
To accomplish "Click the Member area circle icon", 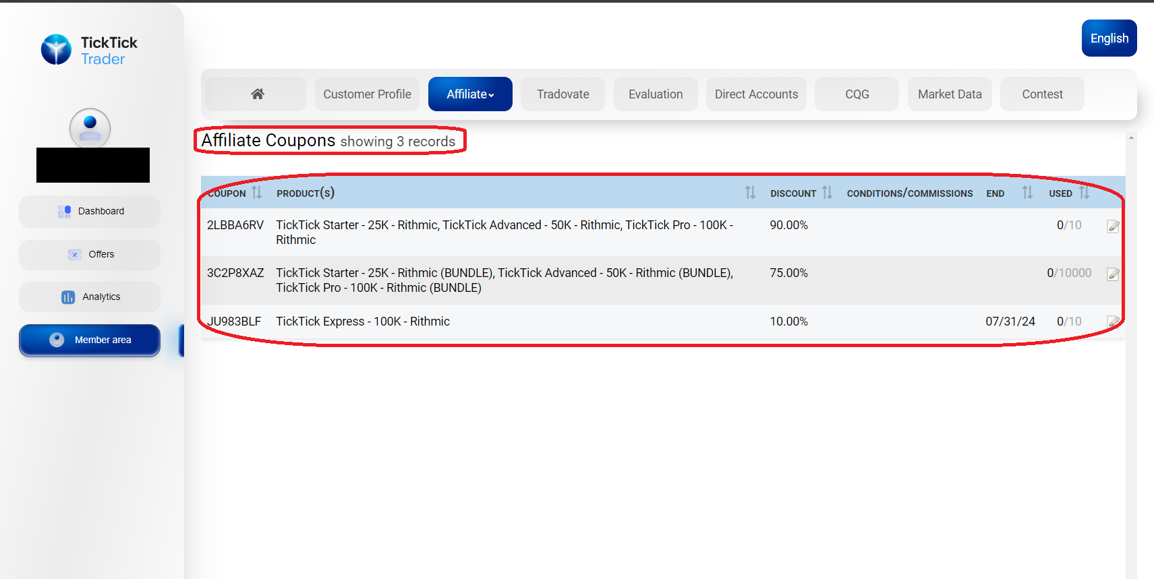I will 57,340.
